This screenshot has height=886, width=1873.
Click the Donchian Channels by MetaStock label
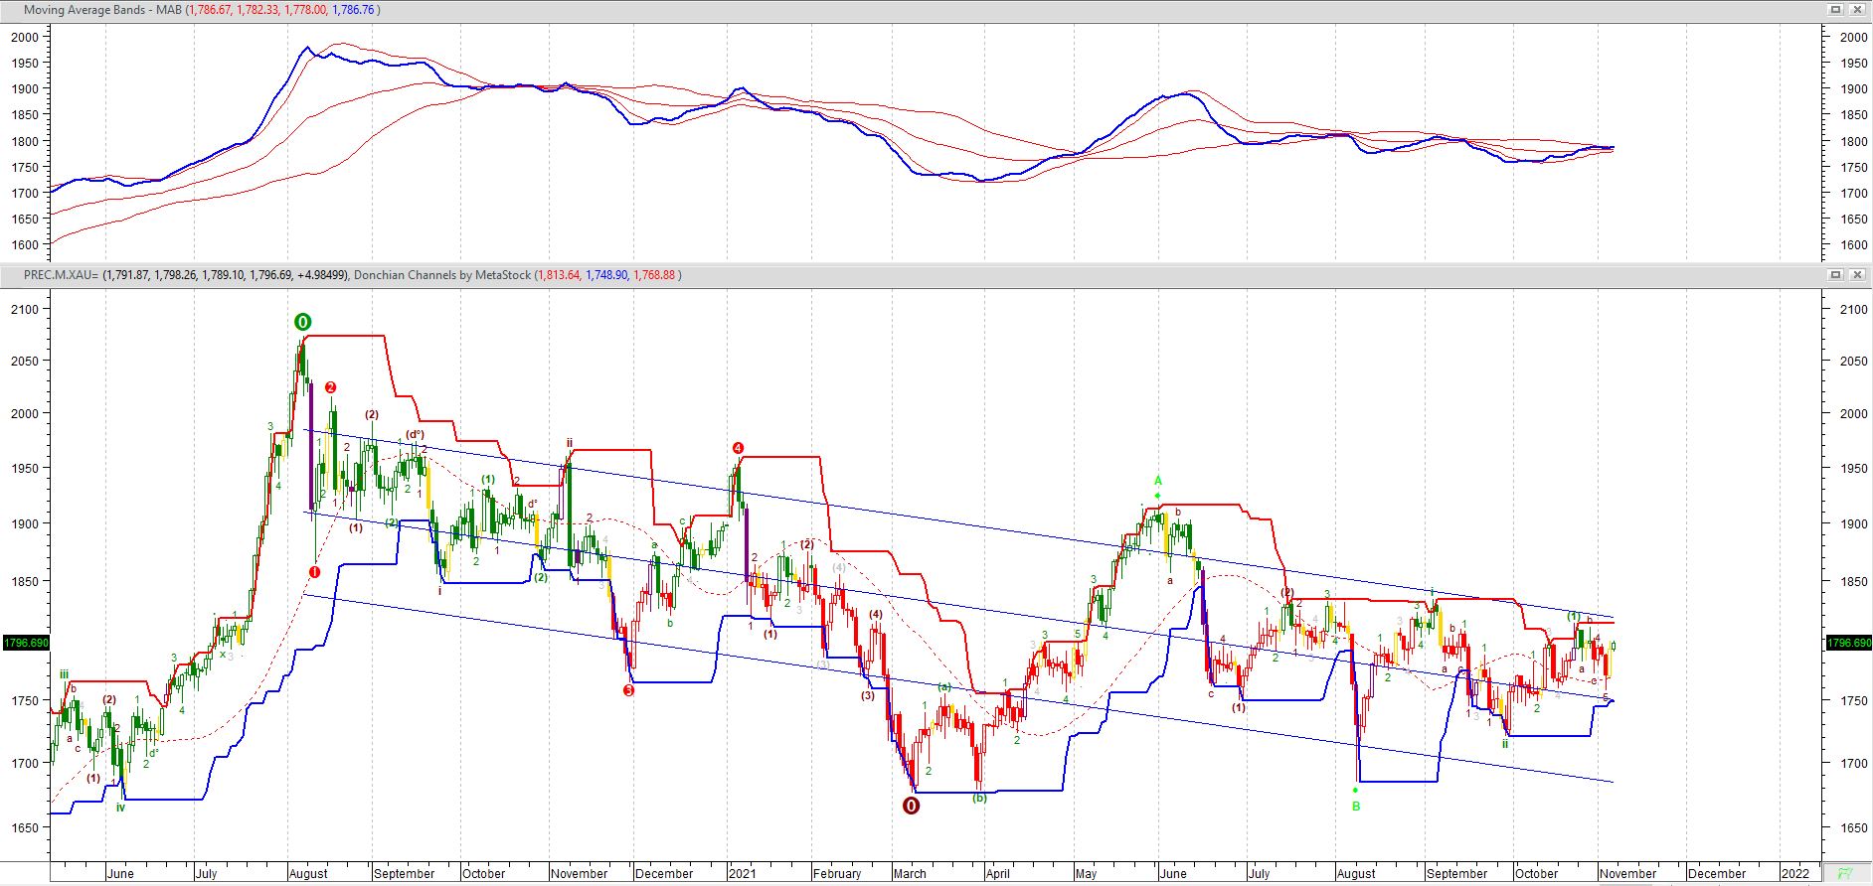pyautogui.click(x=442, y=275)
